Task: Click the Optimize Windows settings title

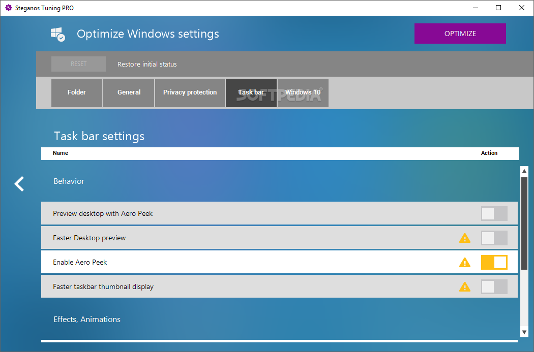Action: [x=148, y=34]
